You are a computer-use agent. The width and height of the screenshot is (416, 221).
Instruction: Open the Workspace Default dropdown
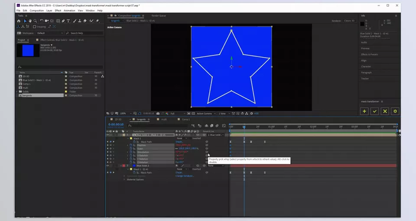tap(50, 33)
